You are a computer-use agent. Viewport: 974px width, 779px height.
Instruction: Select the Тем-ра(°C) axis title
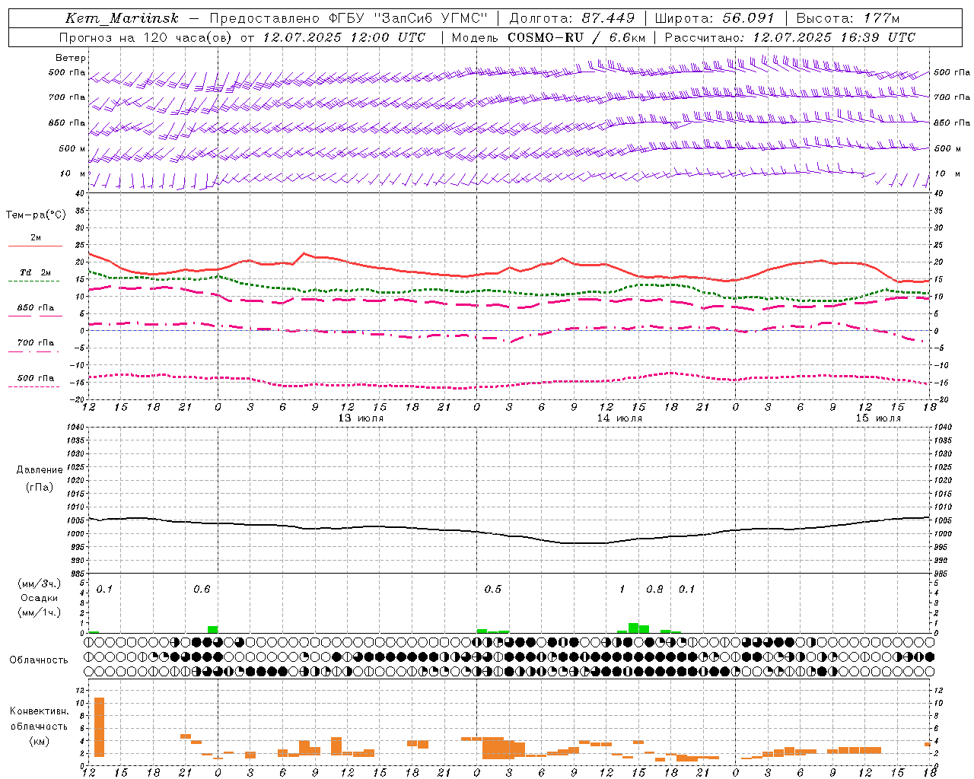pos(36,215)
